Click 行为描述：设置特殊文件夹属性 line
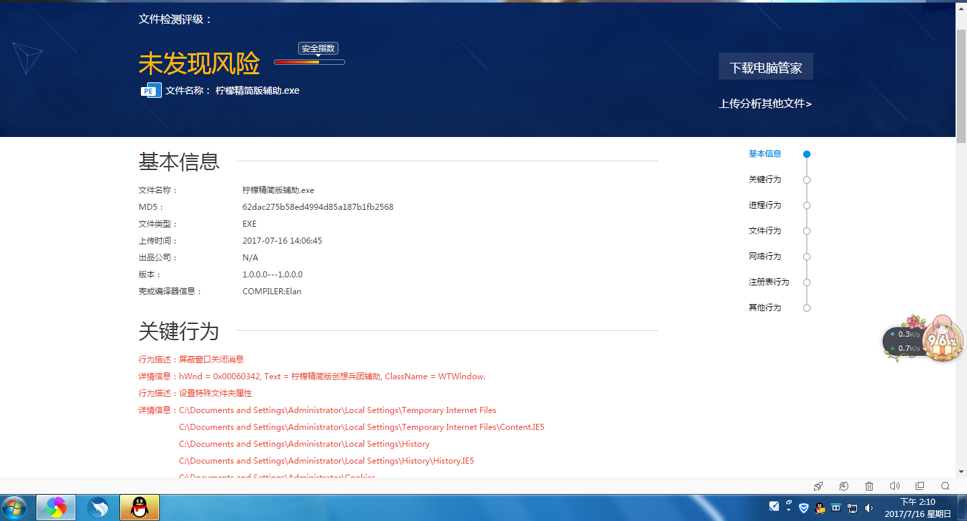This screenshot has width=967, height=521. click(x=195, y=393)
